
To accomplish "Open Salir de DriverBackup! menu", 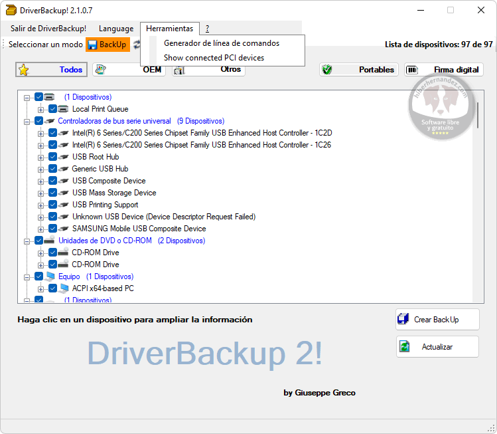I will click(x=48, y=29).
